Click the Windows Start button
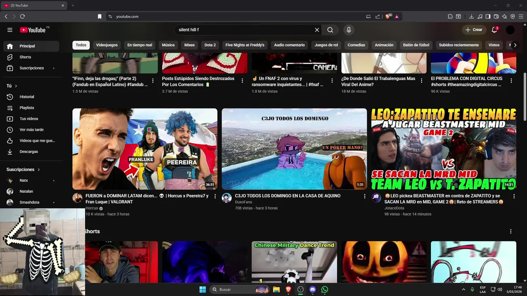 [203, 289]
